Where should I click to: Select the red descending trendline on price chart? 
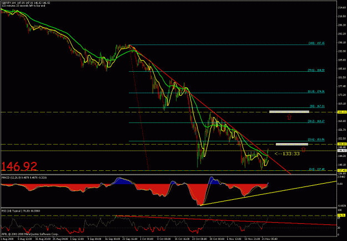pos(210,110)
